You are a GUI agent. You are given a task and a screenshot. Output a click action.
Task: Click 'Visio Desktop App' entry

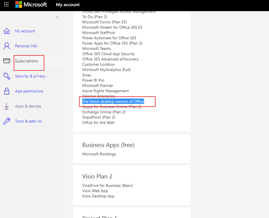coord(99,196)
